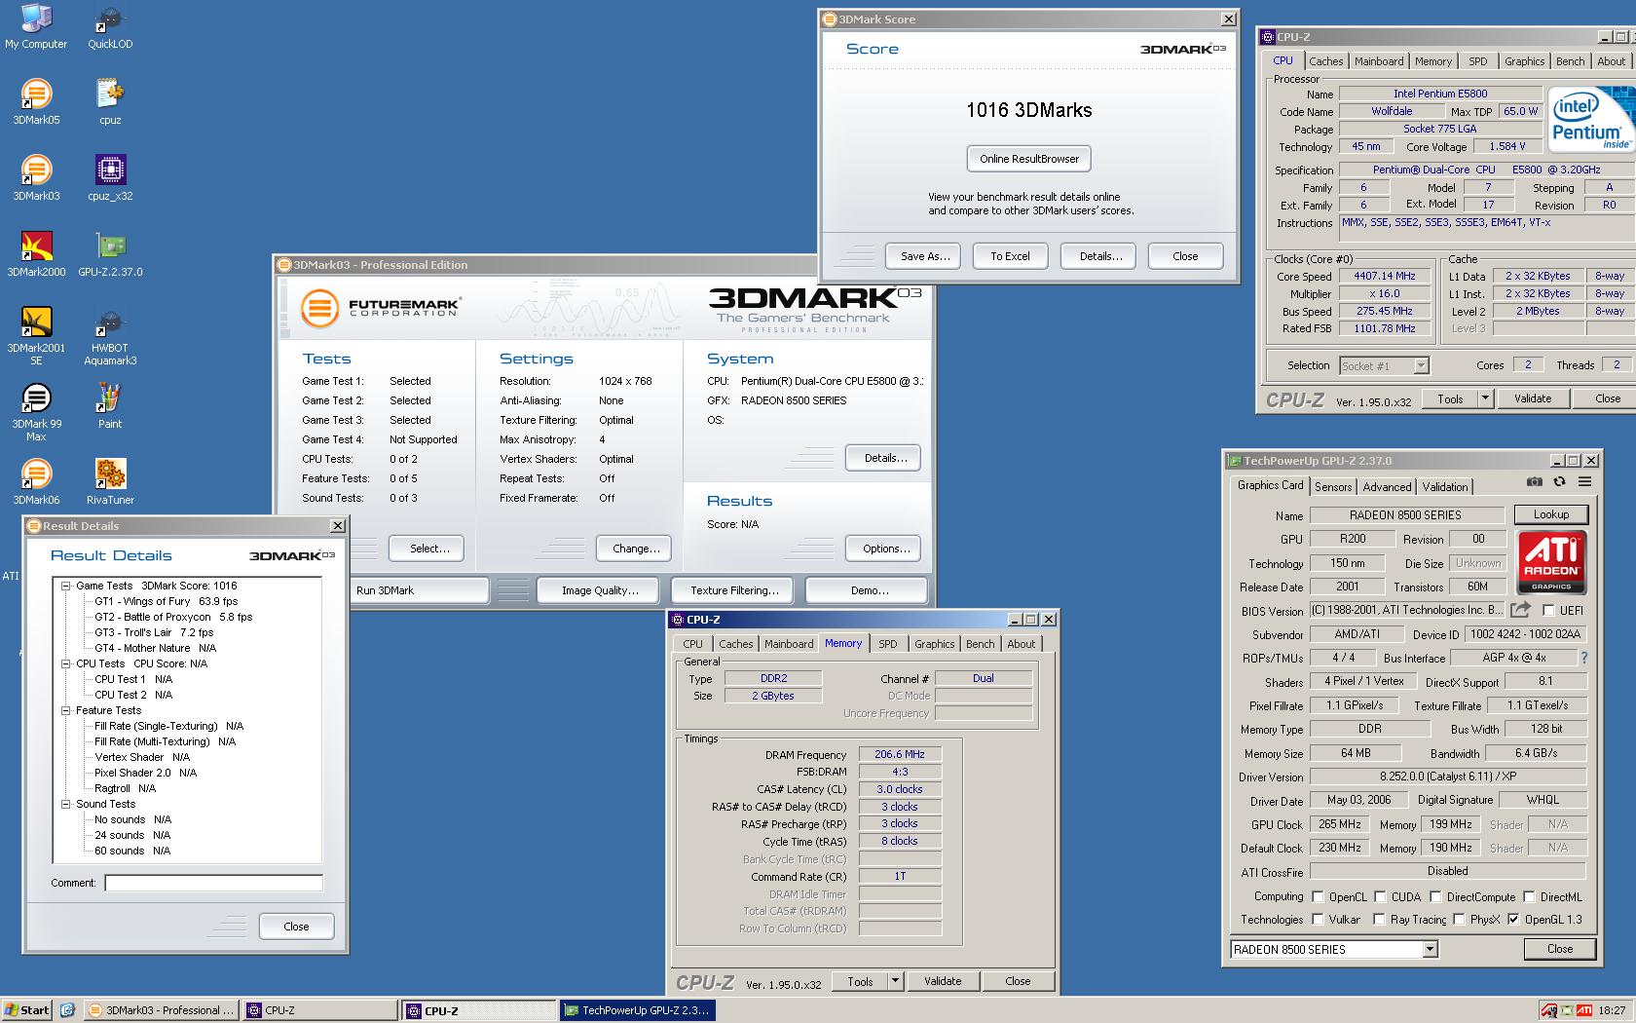The height and width of the screenshot is (1023, 1636).
Task: Switch to Mainboard tab in top CPU-Z
Action: click(x=1379, y=61)
